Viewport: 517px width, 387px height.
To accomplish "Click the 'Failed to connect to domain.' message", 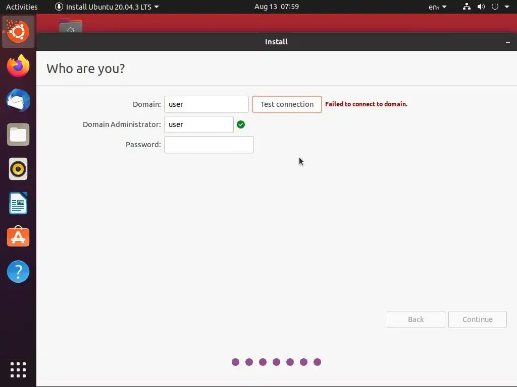I will pos(367,104).
